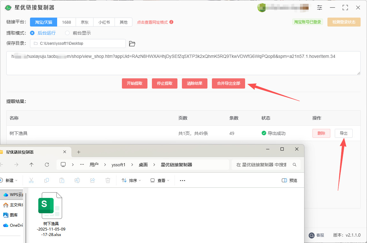The image size is (367, 243).
Task: Click yssoft1 breadcrumb segment
Action: coord(118,165)
